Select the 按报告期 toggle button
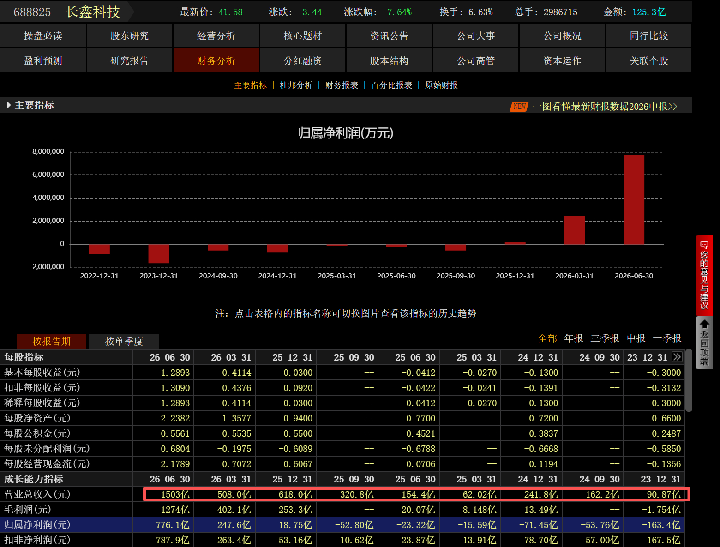The image size is (720, 547). point(52,341)
